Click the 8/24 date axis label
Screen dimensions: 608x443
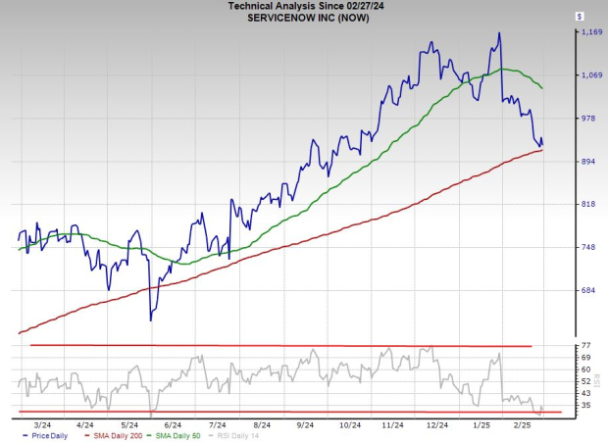[x=262, y=425]
